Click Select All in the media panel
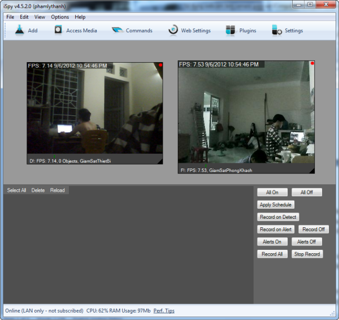 (x=16, y=190)
